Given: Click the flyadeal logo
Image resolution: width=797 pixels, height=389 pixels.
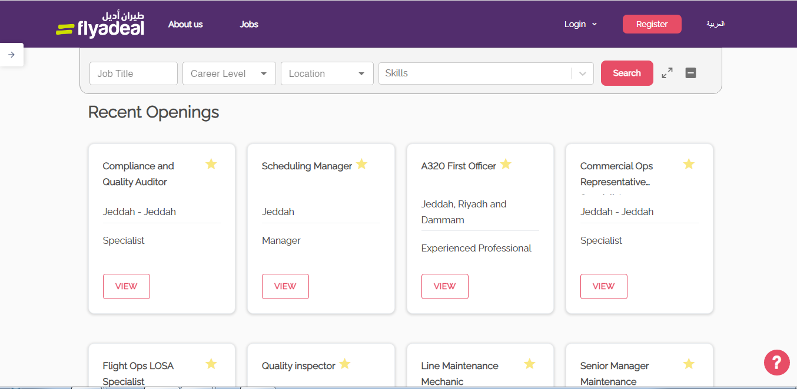Looking at the screenshot, I should pyautogui.click(x=100, y=24).
